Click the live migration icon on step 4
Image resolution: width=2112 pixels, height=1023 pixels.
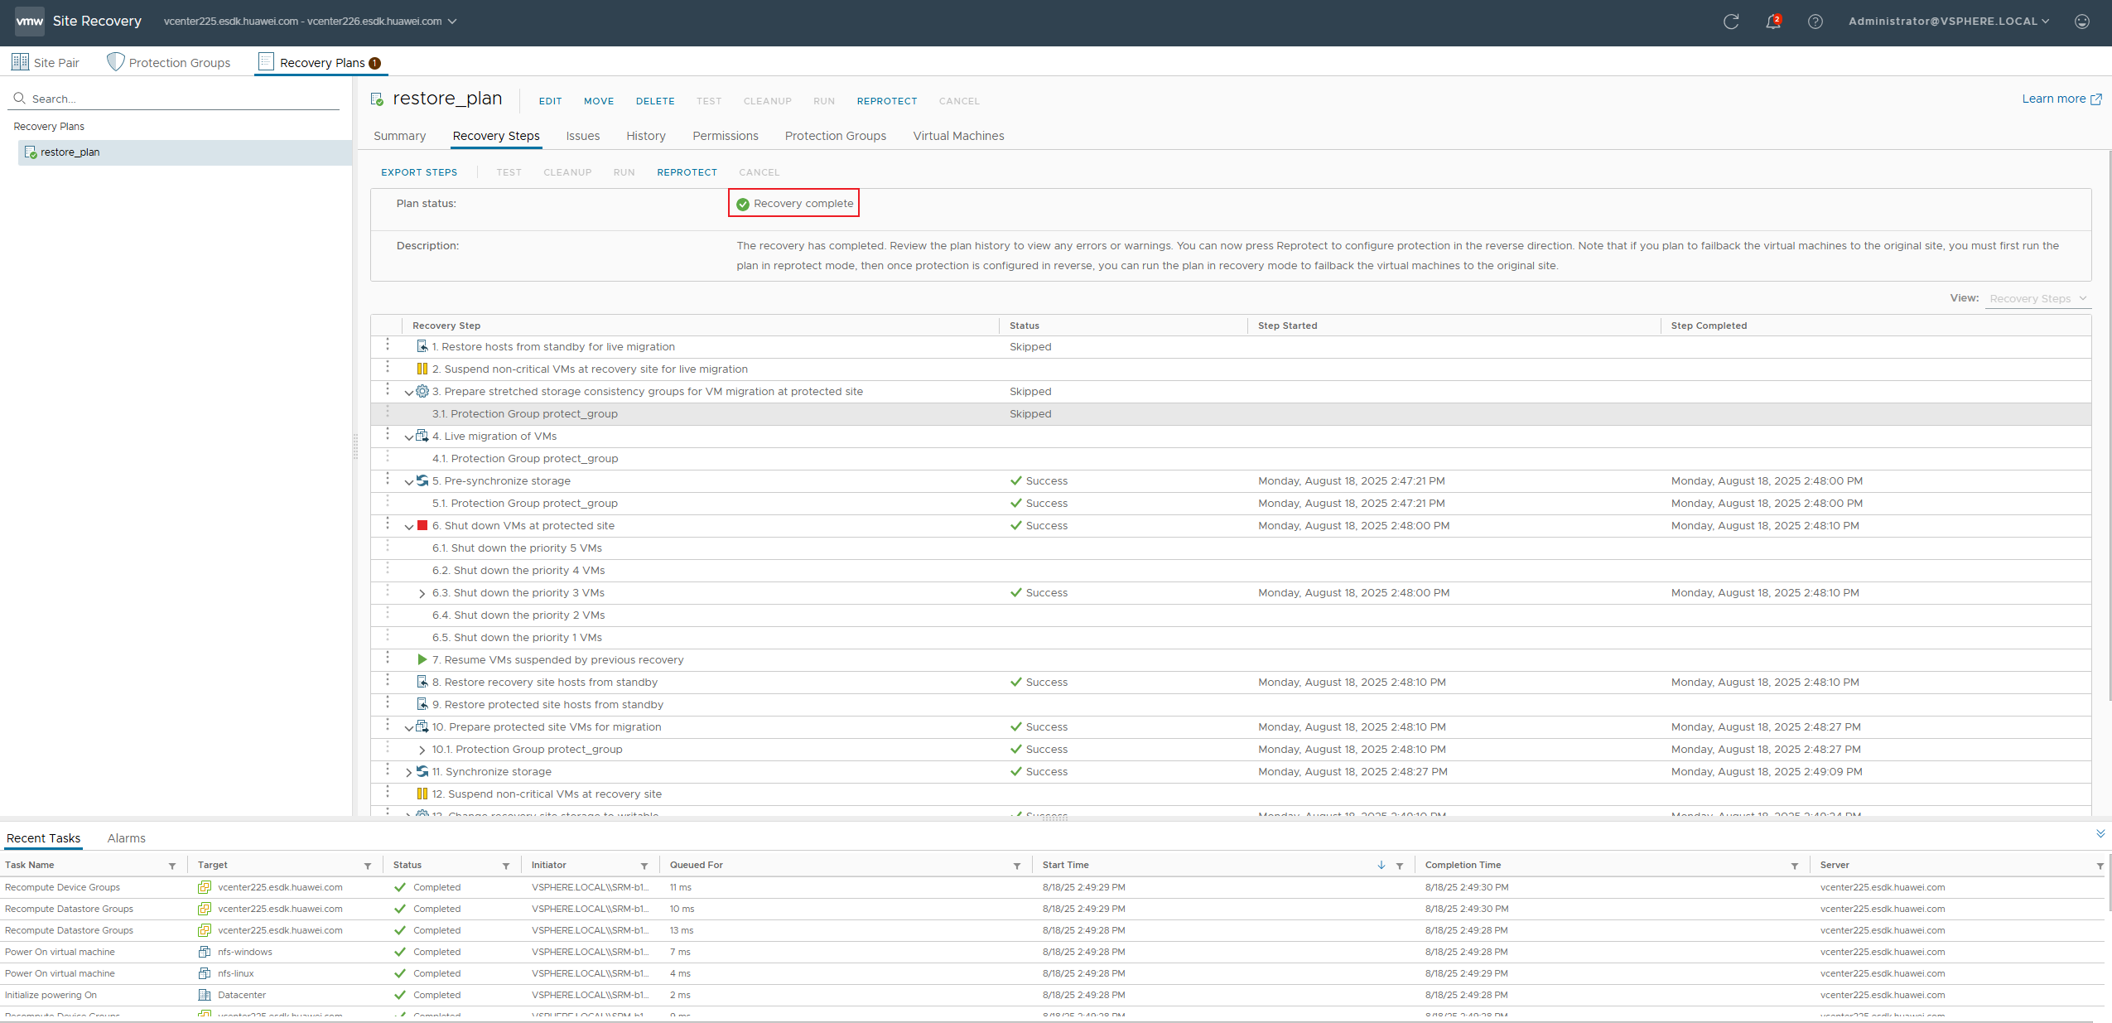click(422, 437)
